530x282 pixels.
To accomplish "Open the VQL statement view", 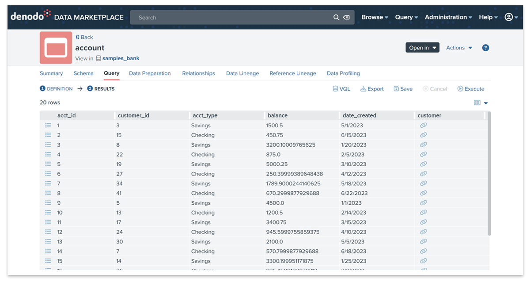I will tap(341, 88).
